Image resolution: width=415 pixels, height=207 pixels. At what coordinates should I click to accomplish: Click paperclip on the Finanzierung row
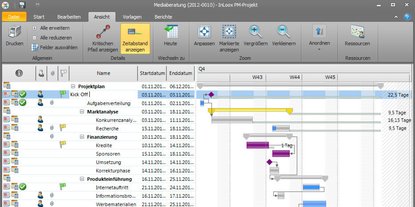[52, 137]
